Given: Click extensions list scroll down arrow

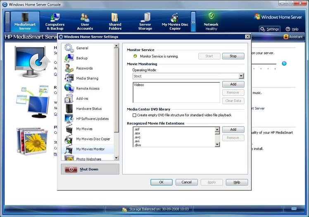Looking at the screenshot, I should (x=217, y=144).
